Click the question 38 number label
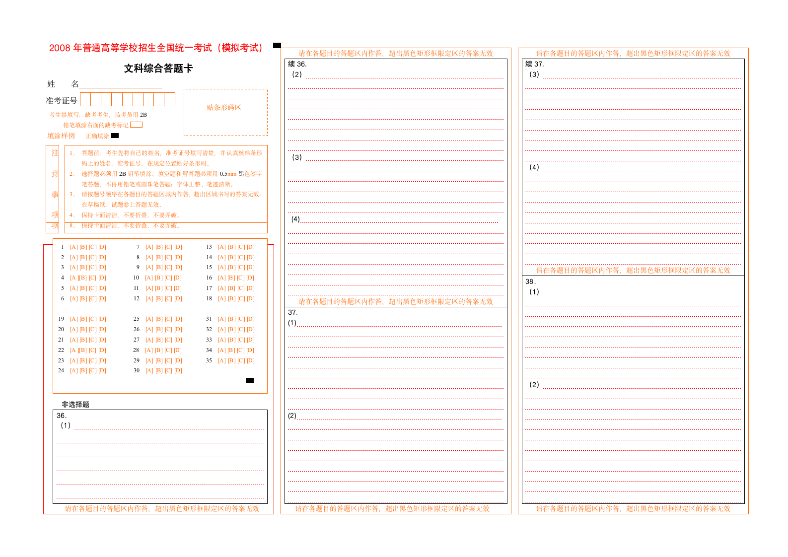 click(x=530, y=281)
